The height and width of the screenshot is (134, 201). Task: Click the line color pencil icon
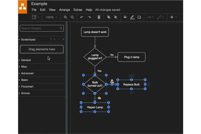tap(132, 17)
